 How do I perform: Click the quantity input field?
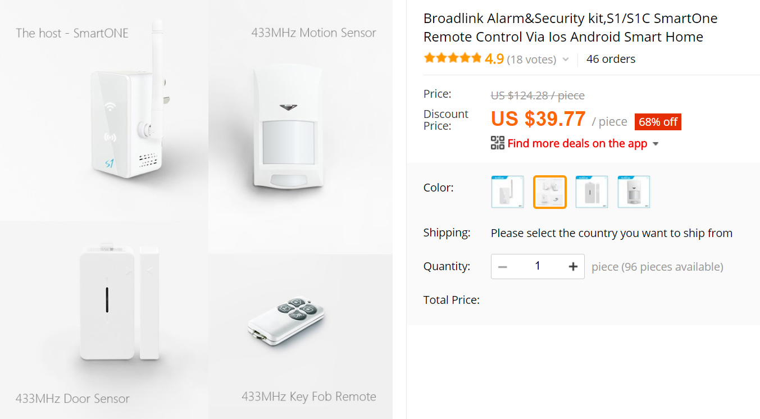[538, 266]
